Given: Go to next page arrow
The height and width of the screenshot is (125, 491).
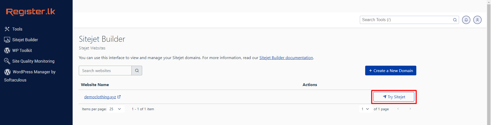Looking at the screenshot, I should coord(410,109).
